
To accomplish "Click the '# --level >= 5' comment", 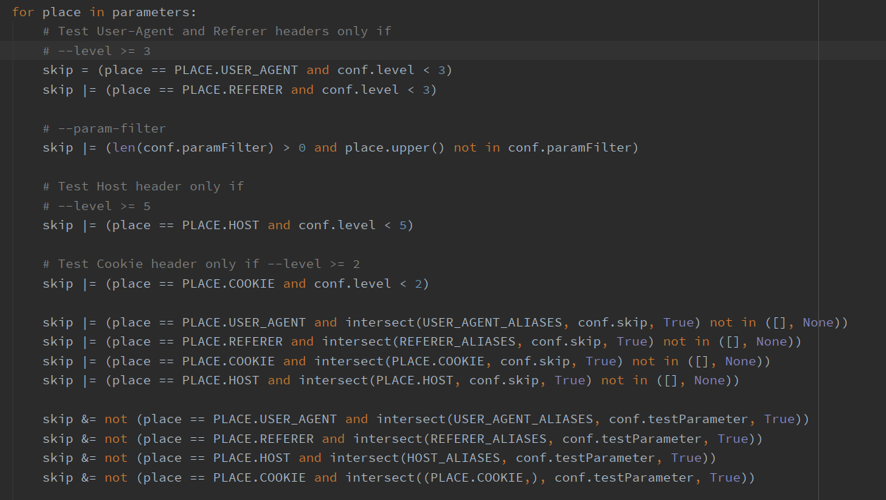I will (x=97, y=206).
